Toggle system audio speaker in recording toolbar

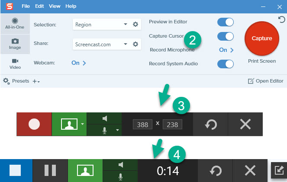pos(104,118)
